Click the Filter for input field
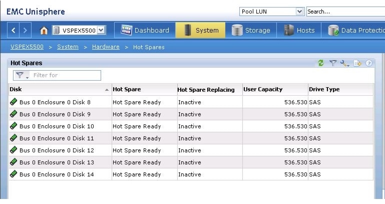The width and height of the screenshot is (385, 204). pyautogui.click(x=66, y=75)
